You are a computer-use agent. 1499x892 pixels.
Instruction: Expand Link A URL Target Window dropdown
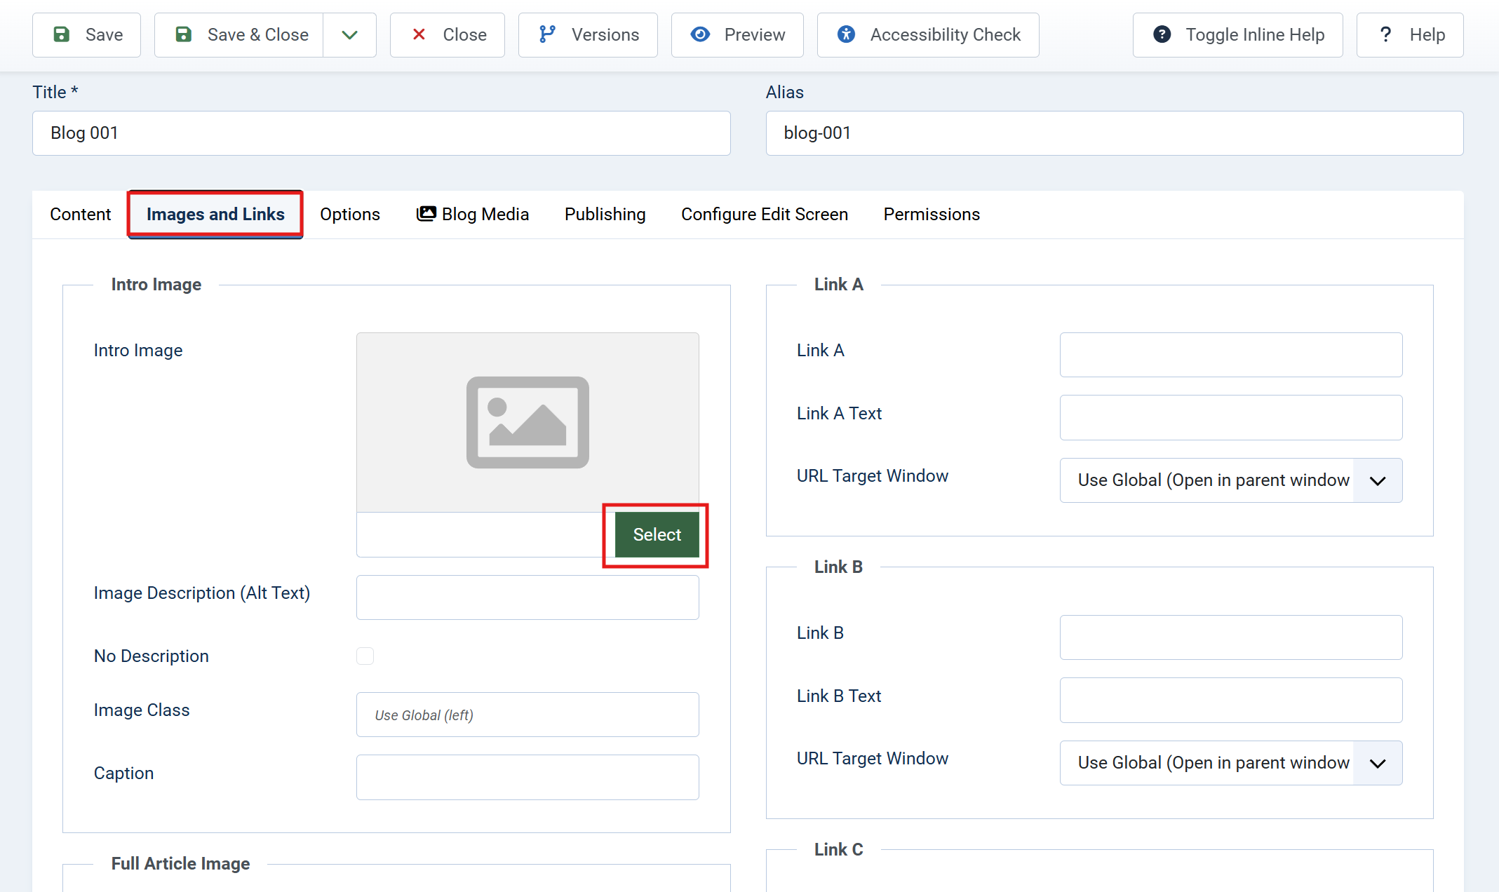click(1377, 480)
